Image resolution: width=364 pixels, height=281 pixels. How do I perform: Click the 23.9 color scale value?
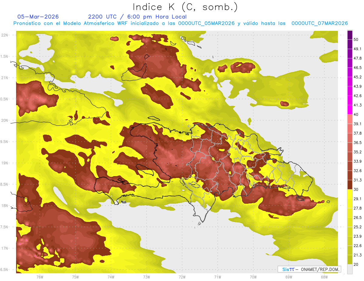(x=358, y=236)
